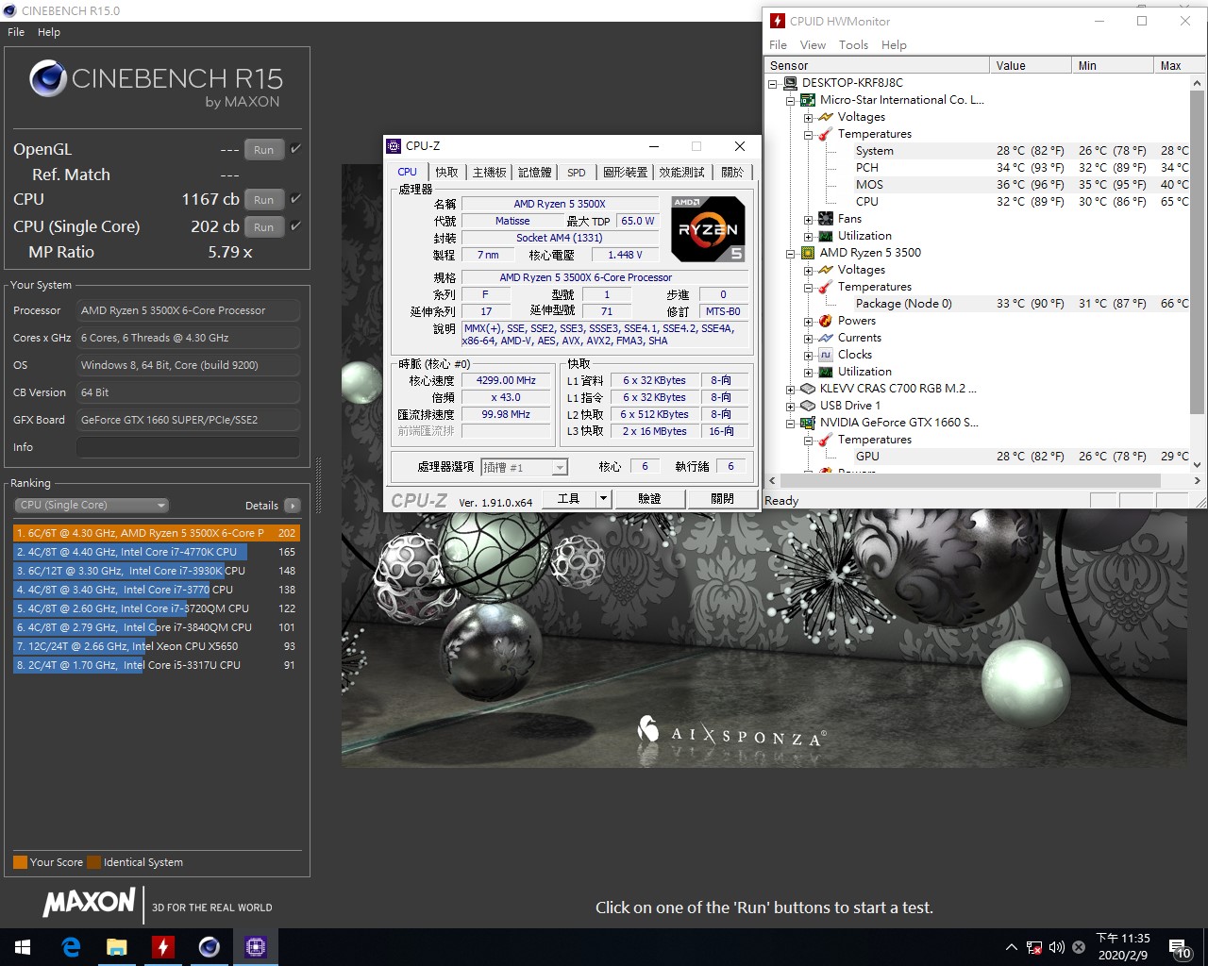
Task: Expand the Clocks node in HWMonitor
Action: pos(809,355)
